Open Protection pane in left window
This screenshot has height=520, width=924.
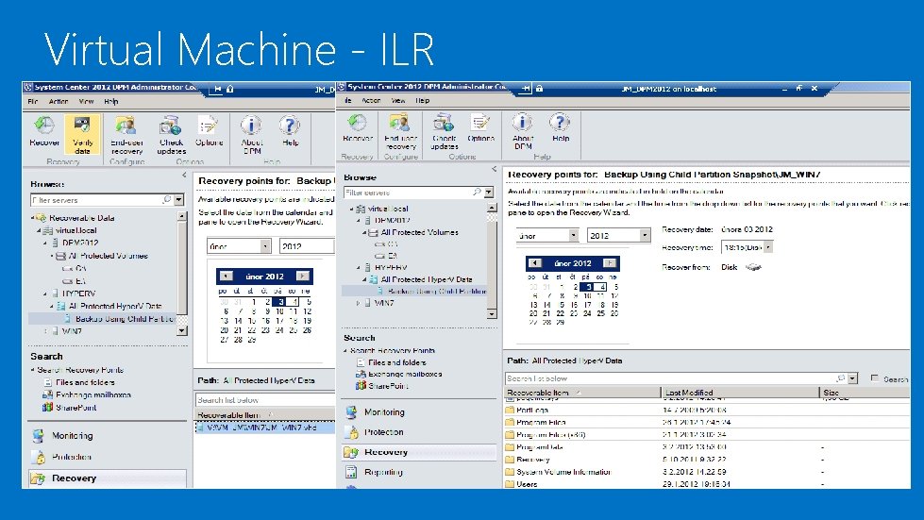[x=108, y=457]
